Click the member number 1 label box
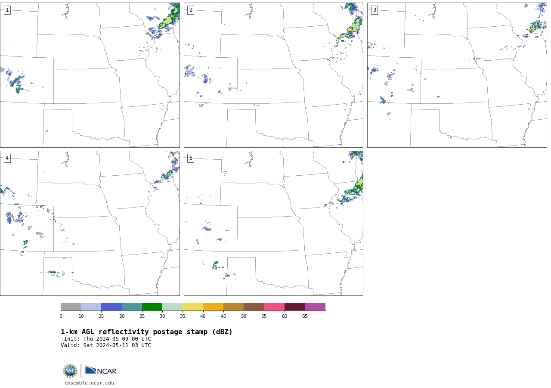Screen dimensions: 551x388 pos(7,10)
